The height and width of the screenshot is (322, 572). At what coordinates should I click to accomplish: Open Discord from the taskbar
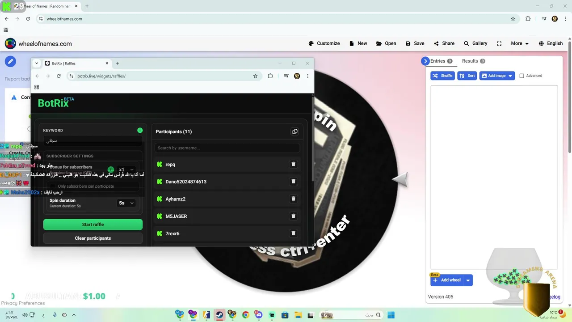[258, 315]
